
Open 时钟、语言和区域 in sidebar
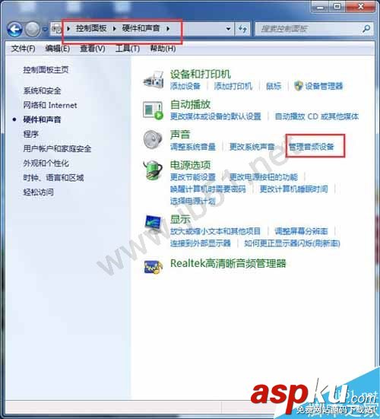coord(53,178)
